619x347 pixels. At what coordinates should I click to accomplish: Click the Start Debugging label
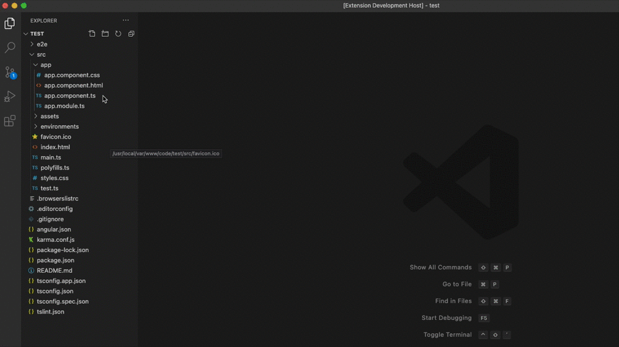click(x=446, y=318)
